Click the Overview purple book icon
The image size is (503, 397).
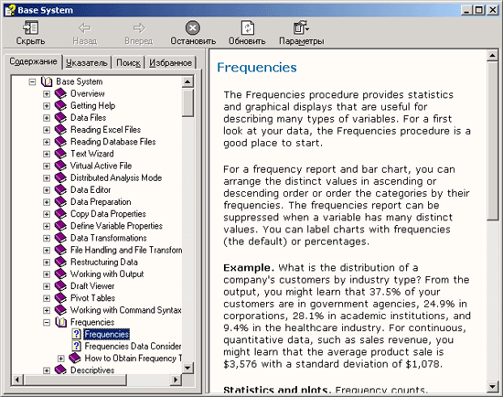coord(60,93)
